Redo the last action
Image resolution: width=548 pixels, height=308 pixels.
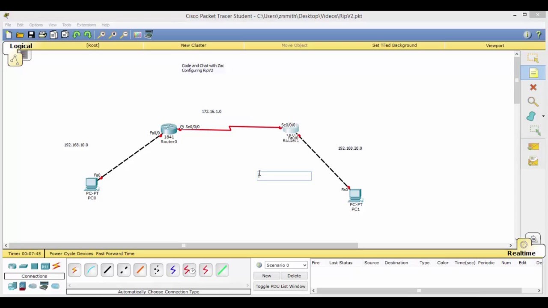88,35
